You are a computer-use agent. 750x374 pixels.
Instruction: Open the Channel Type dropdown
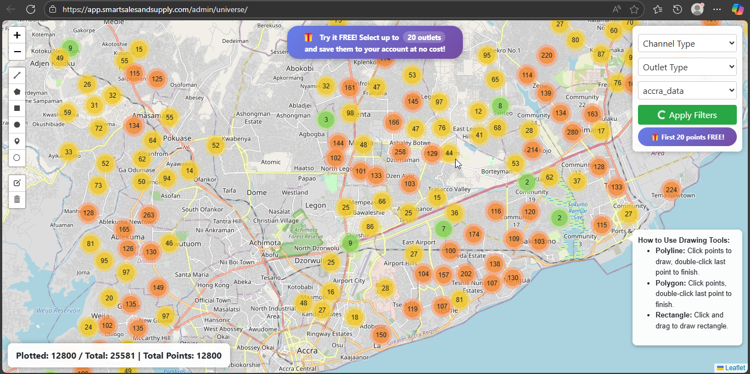[687, 44]
